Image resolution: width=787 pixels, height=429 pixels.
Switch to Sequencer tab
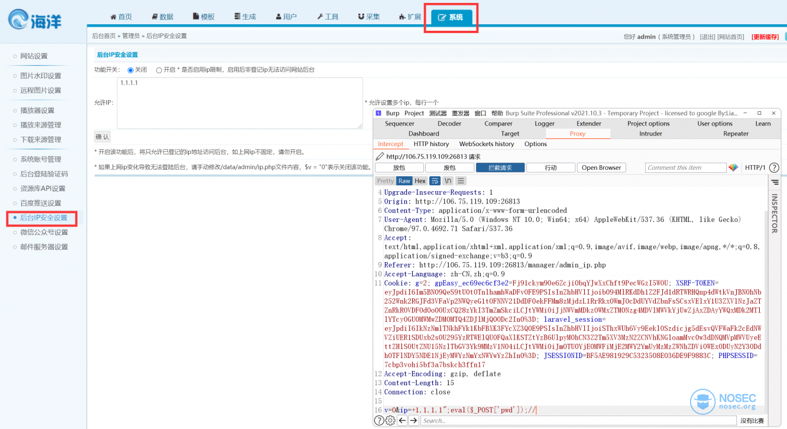pyautogui.click(x=400, y=124)
